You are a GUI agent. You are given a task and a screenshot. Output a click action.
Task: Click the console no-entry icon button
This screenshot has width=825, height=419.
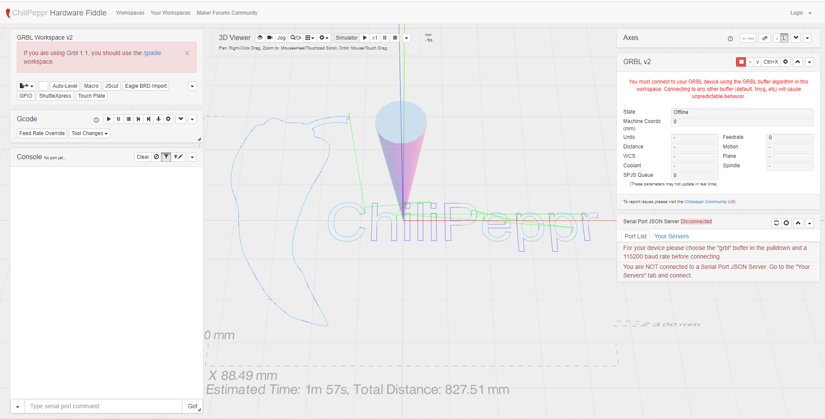[x=156, y=157]
